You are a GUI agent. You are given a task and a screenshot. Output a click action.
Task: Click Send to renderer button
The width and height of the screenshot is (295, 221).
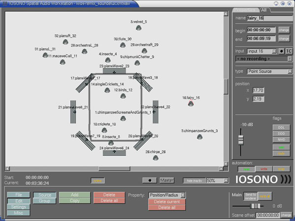[x=251, y=196]
